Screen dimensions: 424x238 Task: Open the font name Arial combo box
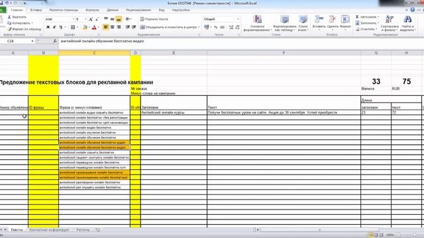(60, 19)
